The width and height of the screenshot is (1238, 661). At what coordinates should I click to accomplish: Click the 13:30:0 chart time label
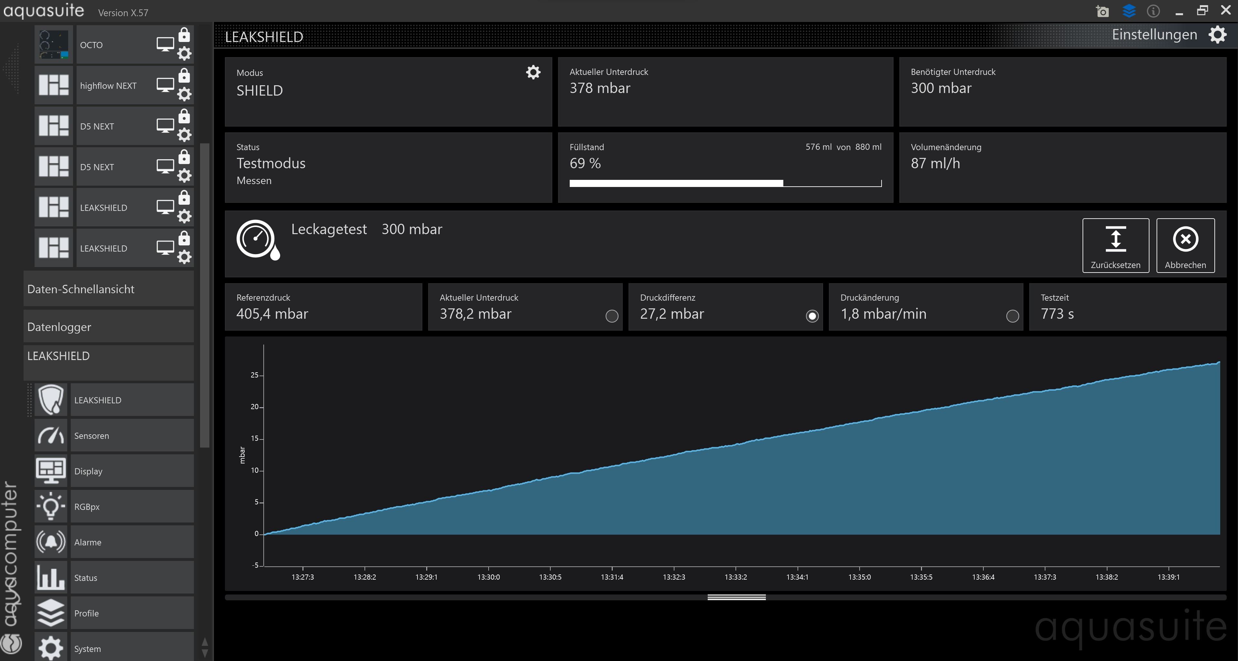(x=488, y=577)
